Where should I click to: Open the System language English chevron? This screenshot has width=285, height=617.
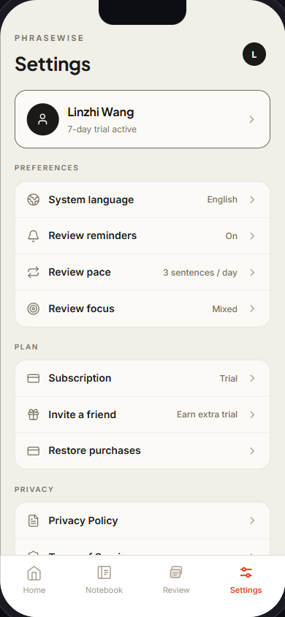pyautogui.click(x=252, y=200)
